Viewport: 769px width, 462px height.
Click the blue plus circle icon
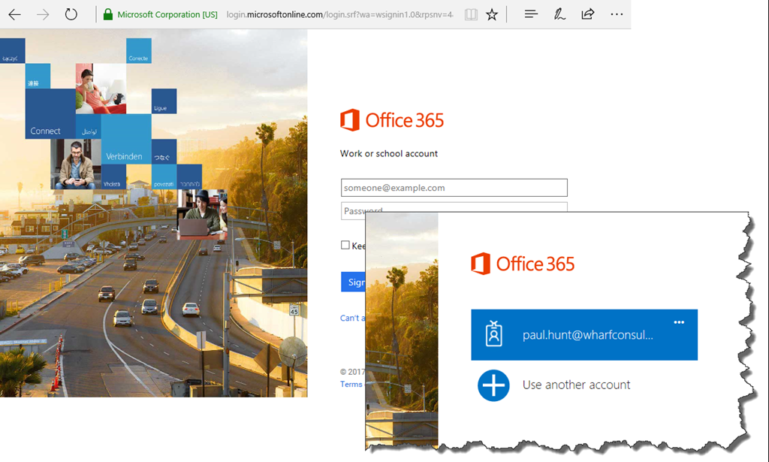tap(493, 385)
